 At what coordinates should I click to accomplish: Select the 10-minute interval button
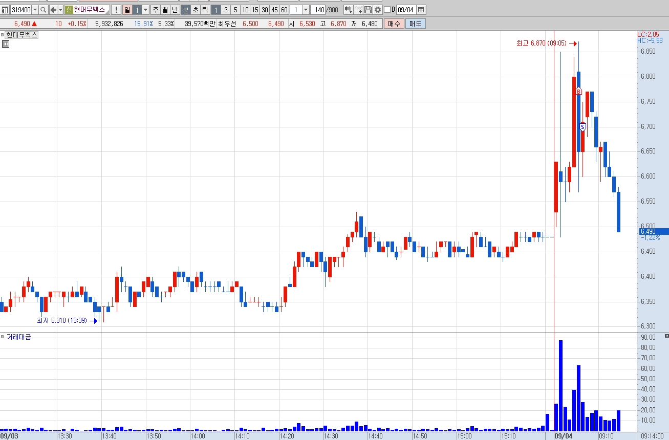click(x=245, y=10)
